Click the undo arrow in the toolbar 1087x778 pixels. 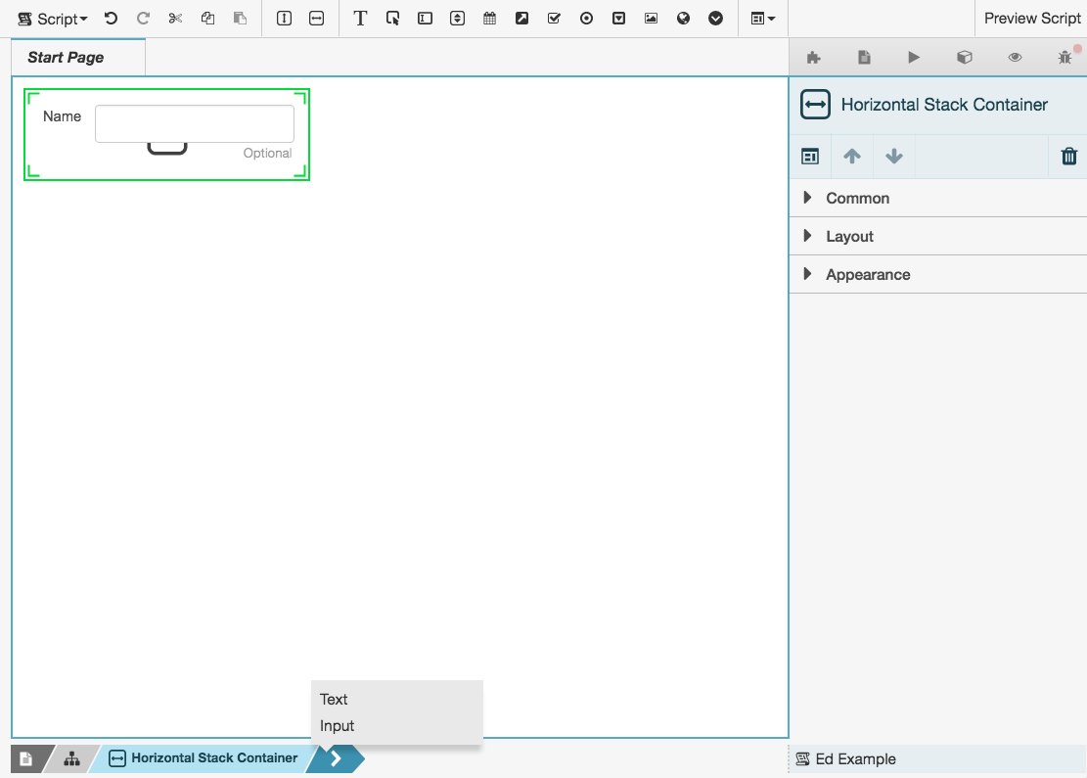pyautogui.click(x=111, y=19)
